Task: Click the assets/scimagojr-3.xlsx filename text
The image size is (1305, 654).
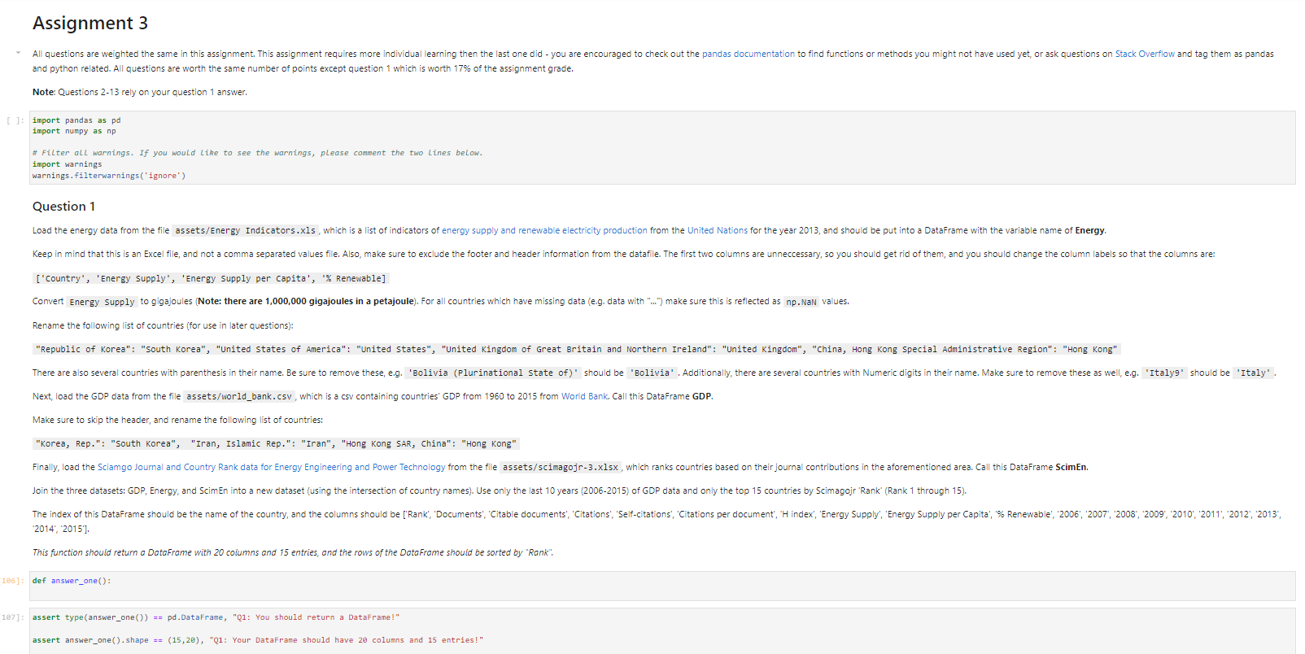Action: coord(560,468)
